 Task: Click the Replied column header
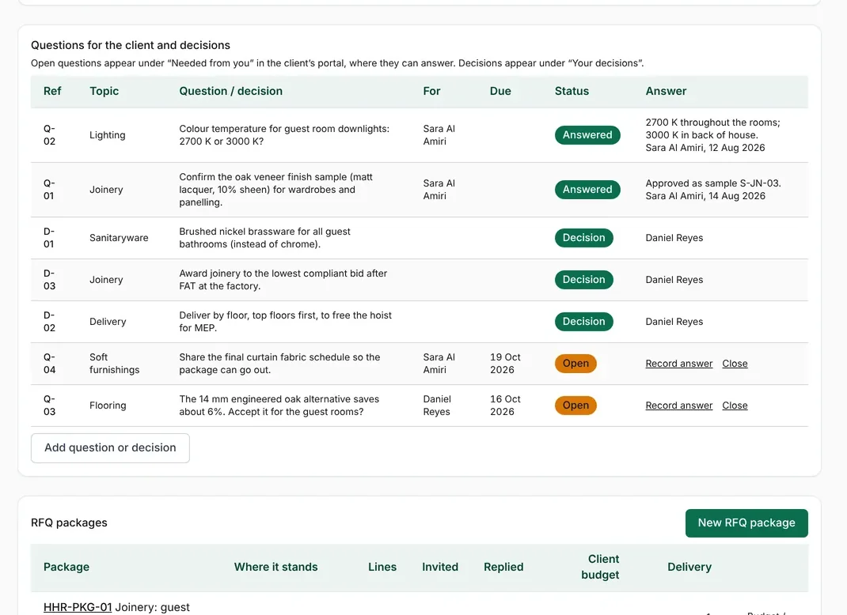point(503,567)
